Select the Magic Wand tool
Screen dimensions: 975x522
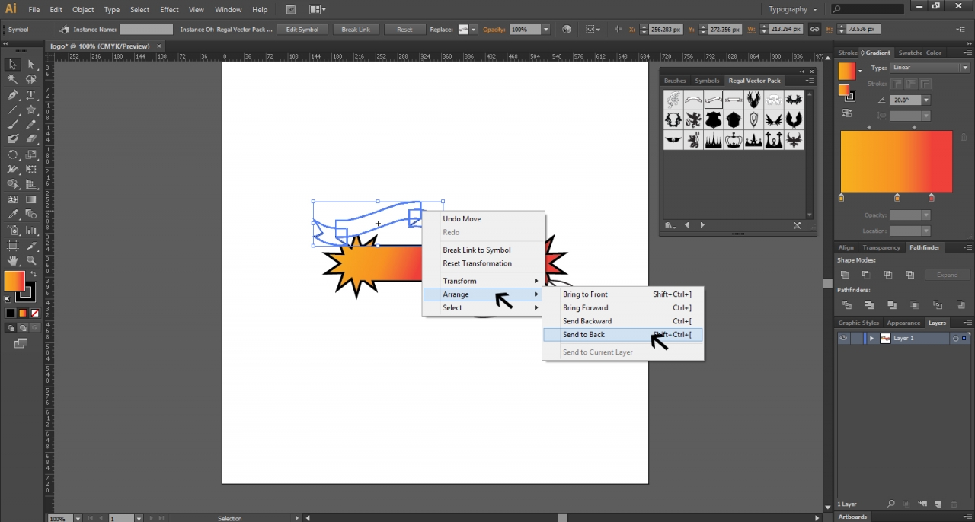13,79
